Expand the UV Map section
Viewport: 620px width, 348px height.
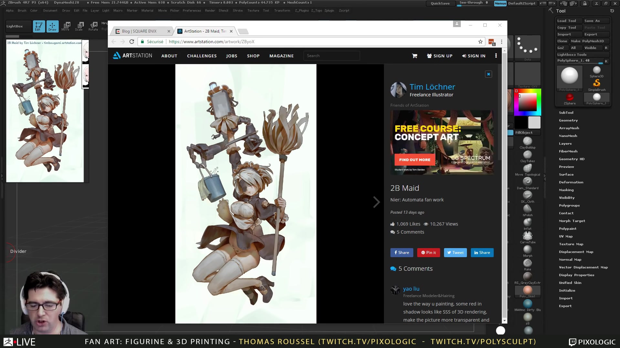pyautogui.click(x=565, y=236)
